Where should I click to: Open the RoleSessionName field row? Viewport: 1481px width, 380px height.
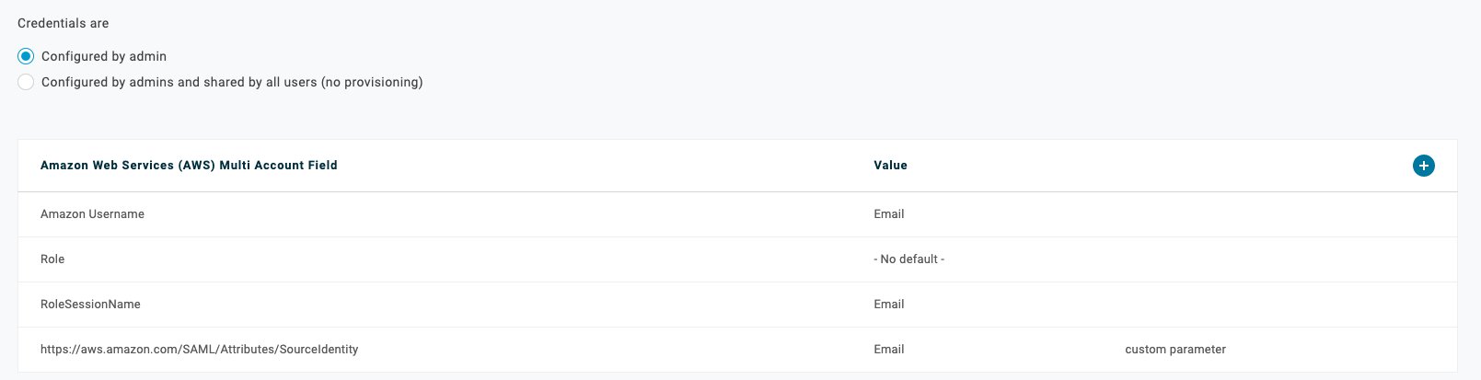(x=737, y=305)
